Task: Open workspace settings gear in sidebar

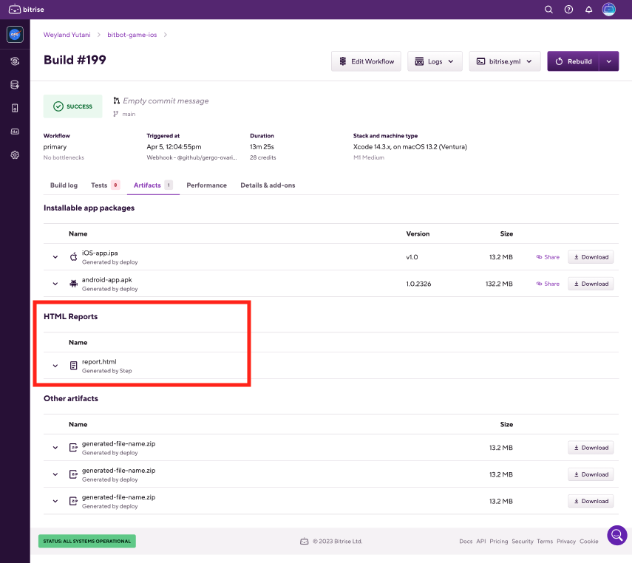Action: tap(15, 154)
